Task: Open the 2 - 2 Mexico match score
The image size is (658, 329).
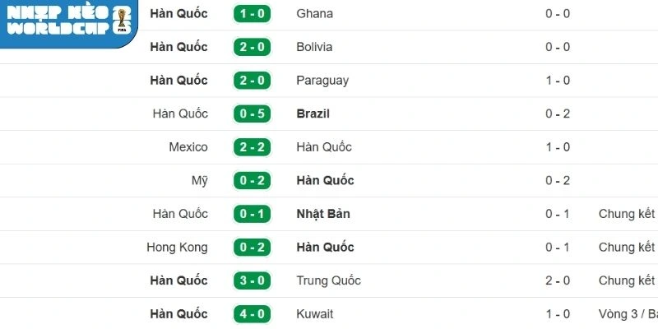Action: (253, 147)
